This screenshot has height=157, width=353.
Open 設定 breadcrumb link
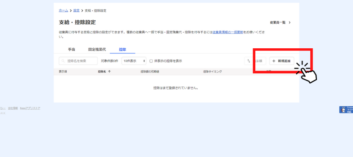tap(76, 11)
